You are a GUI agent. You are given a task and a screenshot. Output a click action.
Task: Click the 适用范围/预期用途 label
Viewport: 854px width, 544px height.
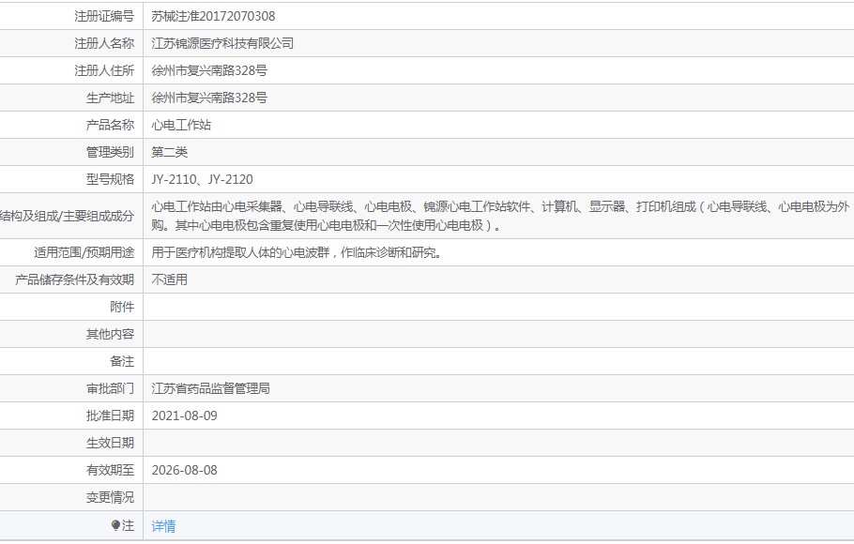84,252
